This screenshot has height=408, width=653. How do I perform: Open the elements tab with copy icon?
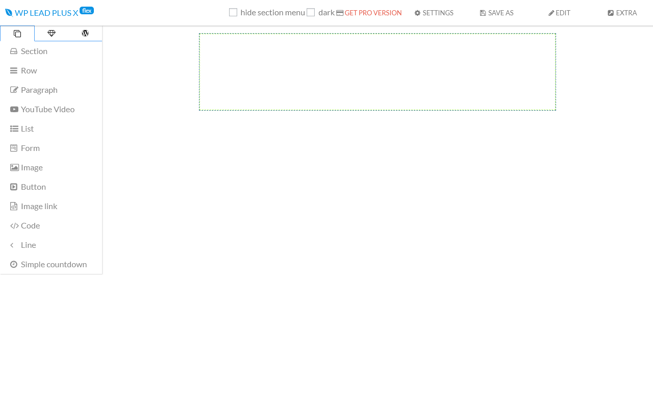point(17,34)
